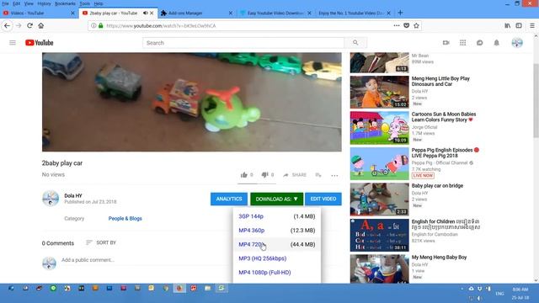Like the video with thumbs up
This screenshot has width=539, height=303.
click(244, 175)
